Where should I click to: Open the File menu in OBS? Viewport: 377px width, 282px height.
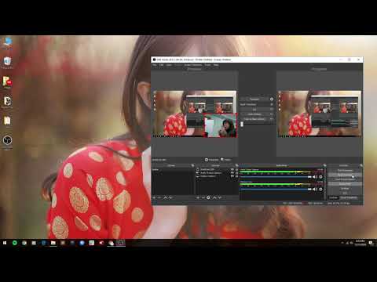click(155, 65)
